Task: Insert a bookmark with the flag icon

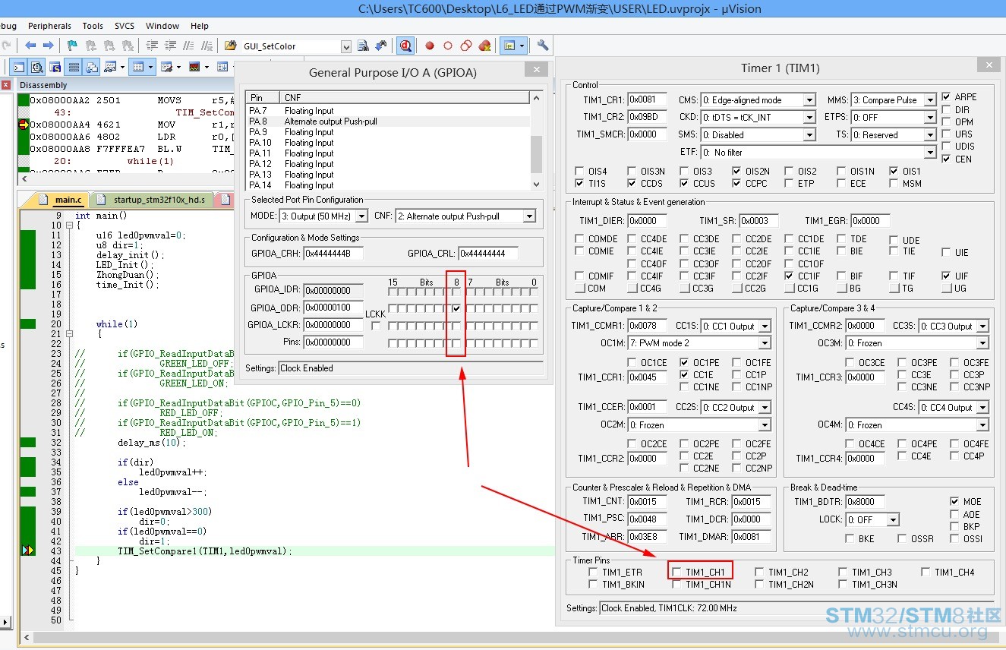Action: (x=72, y=46)
